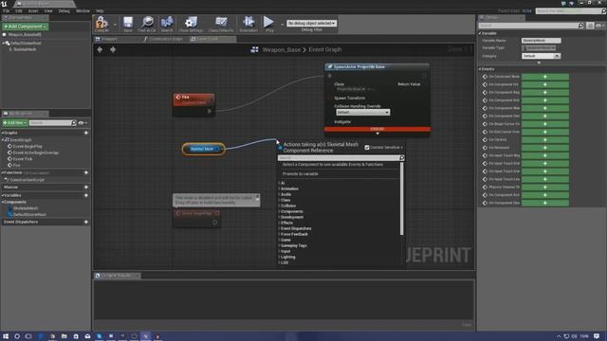Viewport: 607px width, 341px height.
Task: Add the On Clicked event with green button
Action: pos(545,139)
